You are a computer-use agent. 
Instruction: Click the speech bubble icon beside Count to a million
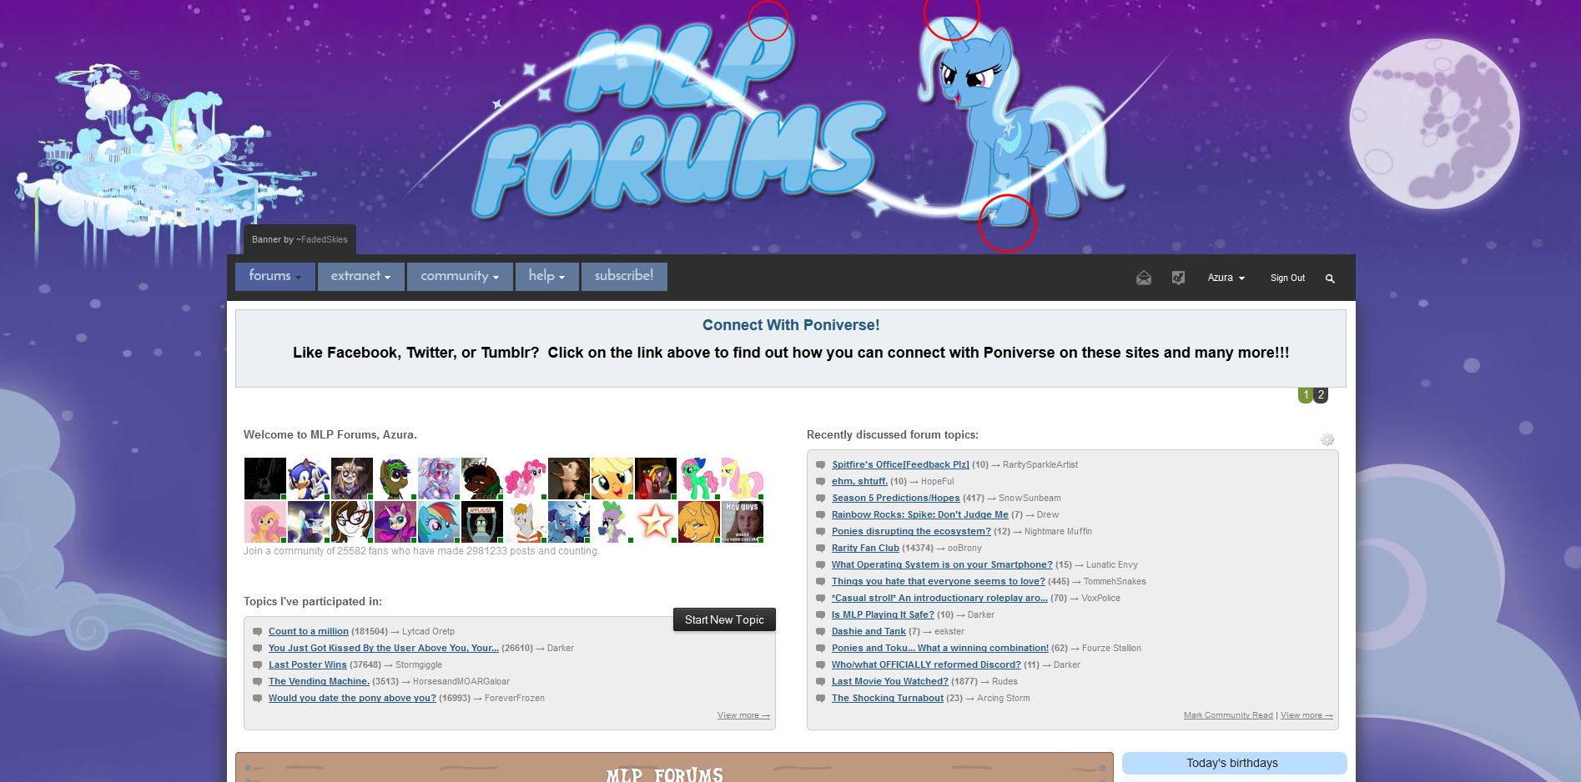(x=258, y=632)
